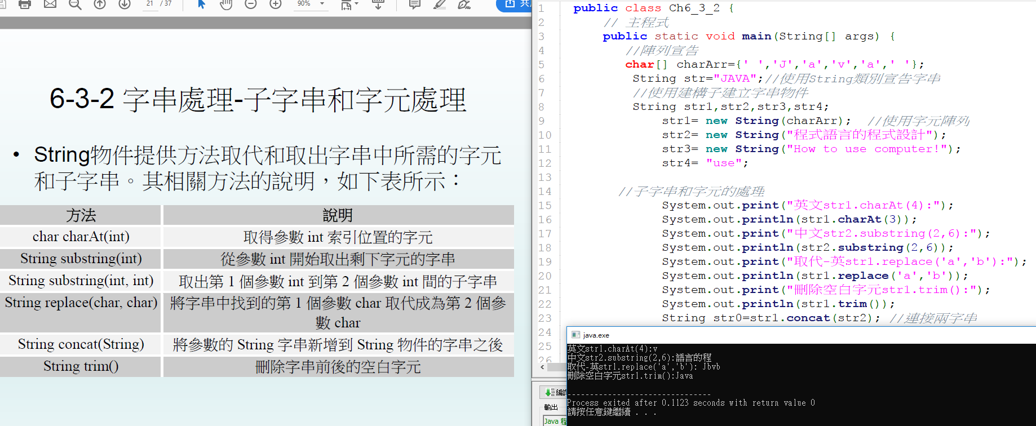Open the find text magnifier tool
Screen dimensions: 1036x426
(75, 5)
